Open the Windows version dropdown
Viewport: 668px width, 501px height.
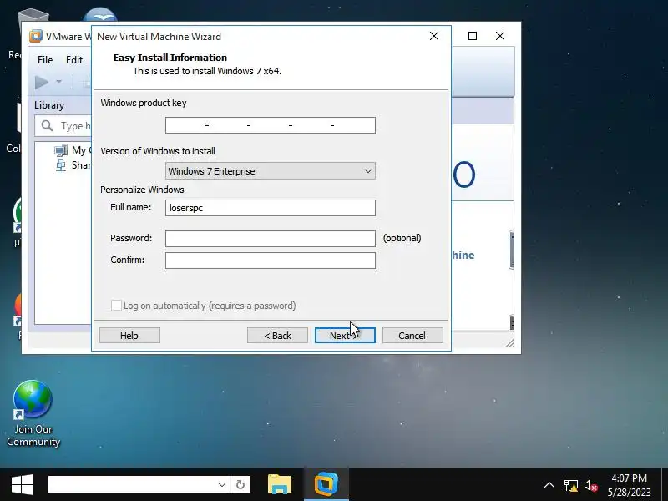coord(270,171)
